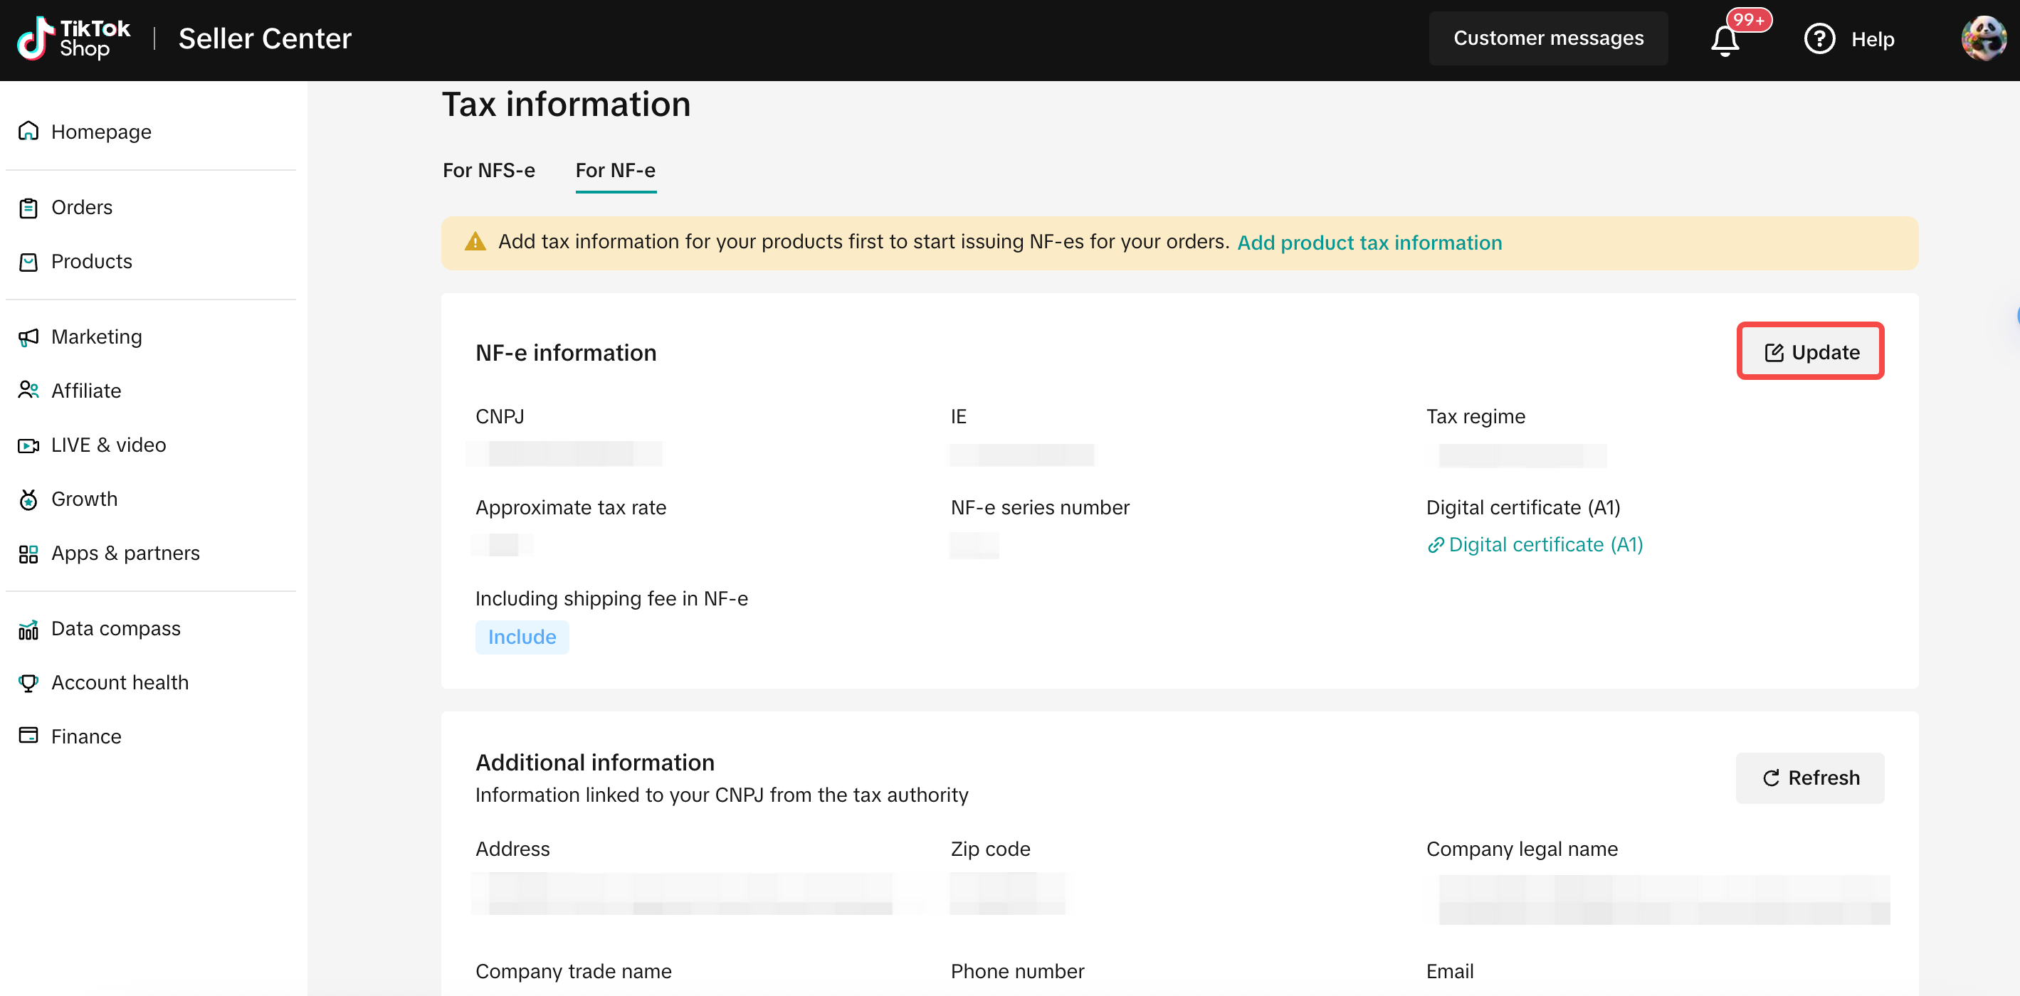Click the Affiliate people icon
Viewport: 2020px width, 996px height.
[x=28, y=391]
